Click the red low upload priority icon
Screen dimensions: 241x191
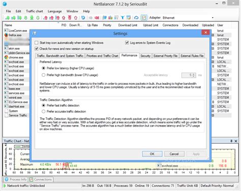point(45,18)
